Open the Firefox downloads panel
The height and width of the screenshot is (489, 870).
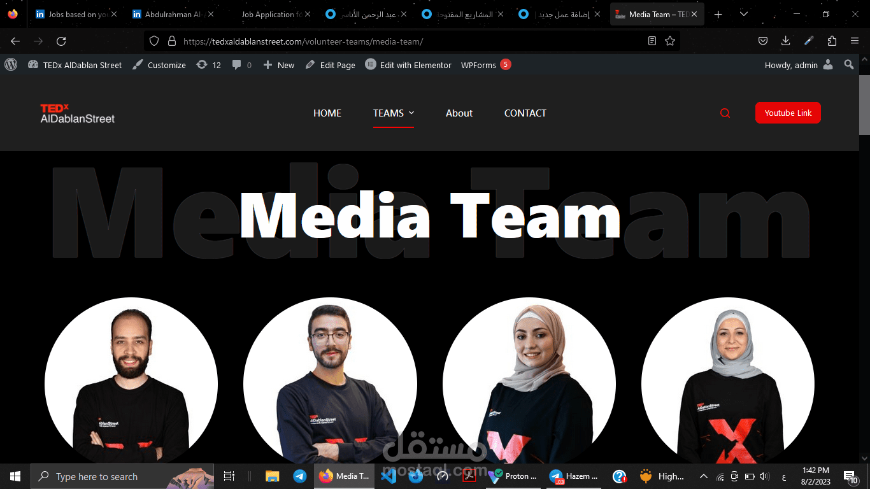pos(786,41)
